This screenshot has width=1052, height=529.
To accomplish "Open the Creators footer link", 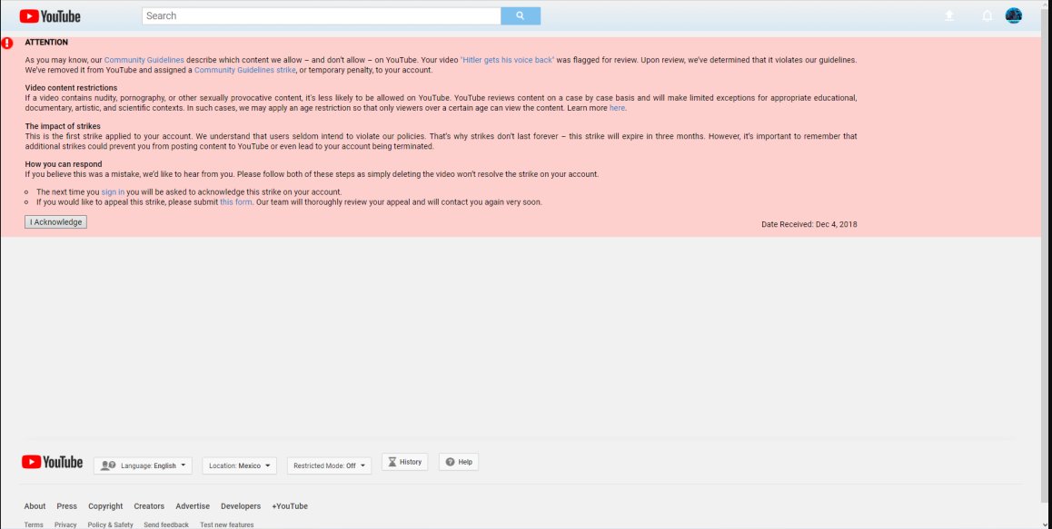I will (149, 506).
